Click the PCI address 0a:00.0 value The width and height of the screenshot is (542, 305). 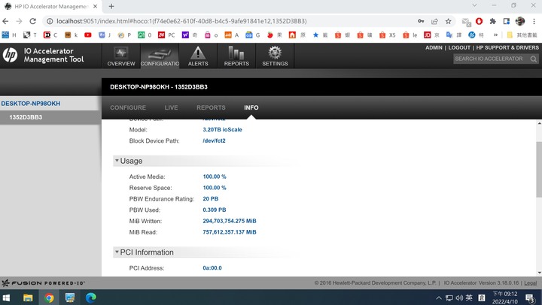(212, 267)
